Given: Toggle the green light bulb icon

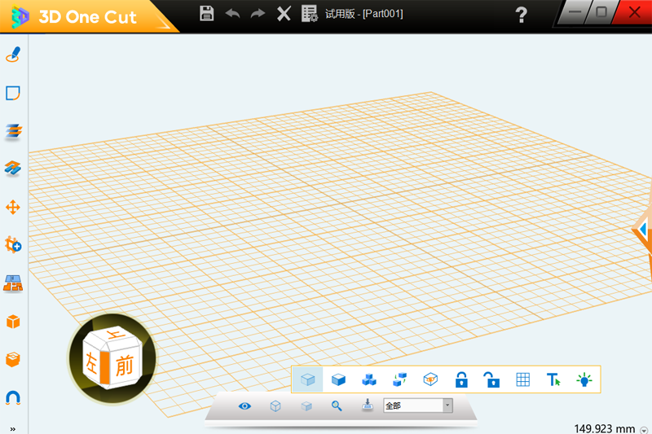Looking at the screenshot, I should point(584,379).
